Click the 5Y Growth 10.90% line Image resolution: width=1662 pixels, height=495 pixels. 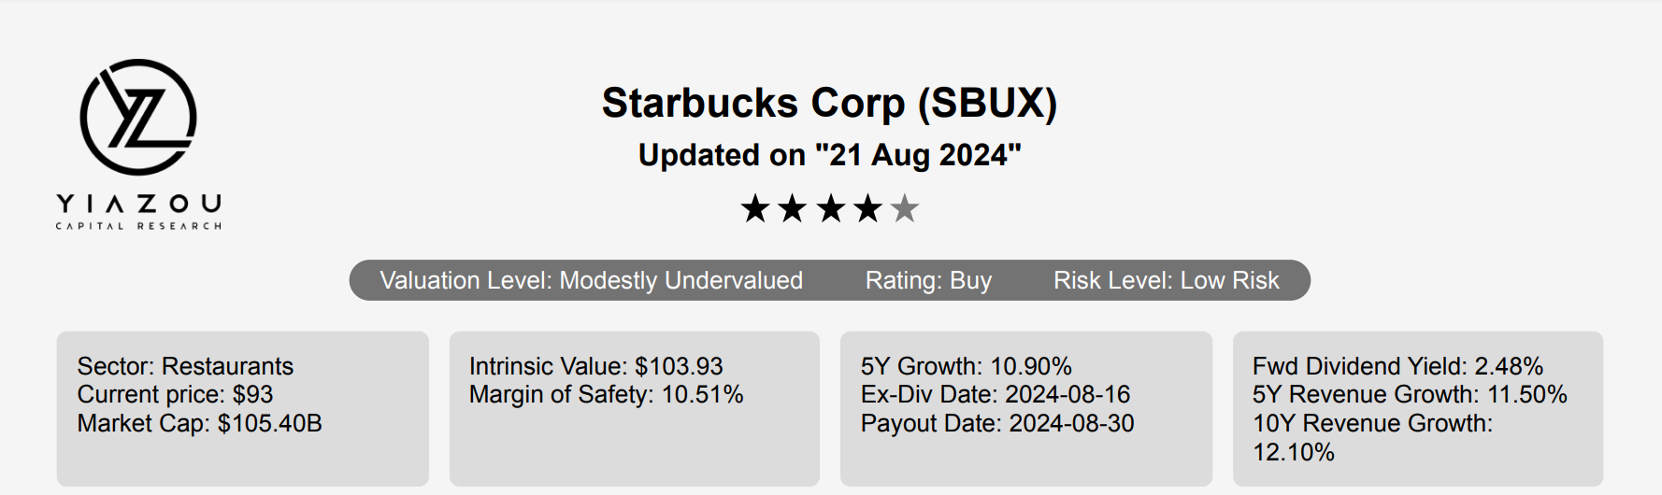[966, 366]
